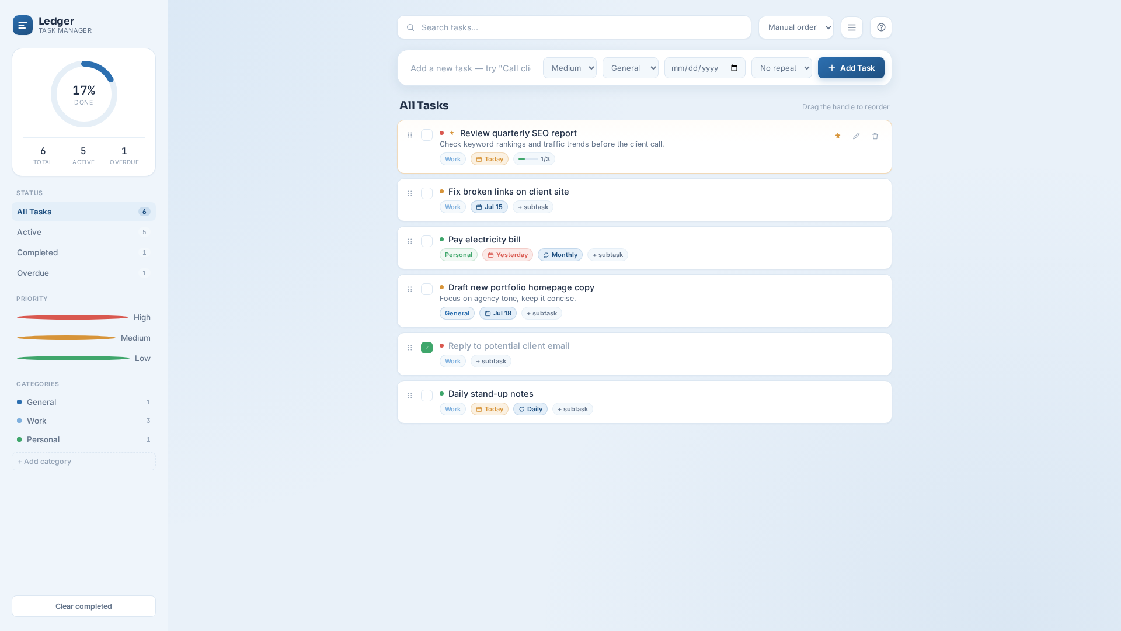Unstar the Review quarterly SEO report task
The image size is (1121, 631).
[838, 136]
